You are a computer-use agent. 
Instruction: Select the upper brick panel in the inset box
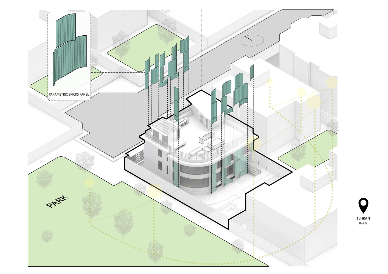point(66,29)
